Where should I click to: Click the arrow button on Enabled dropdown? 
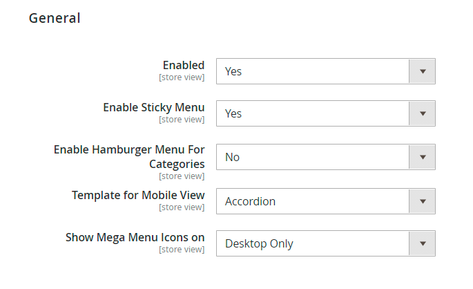point(422,71)
